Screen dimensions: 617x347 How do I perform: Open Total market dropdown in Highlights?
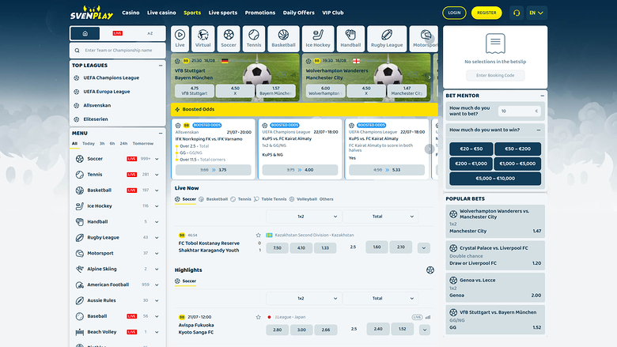tap(380, 298)
